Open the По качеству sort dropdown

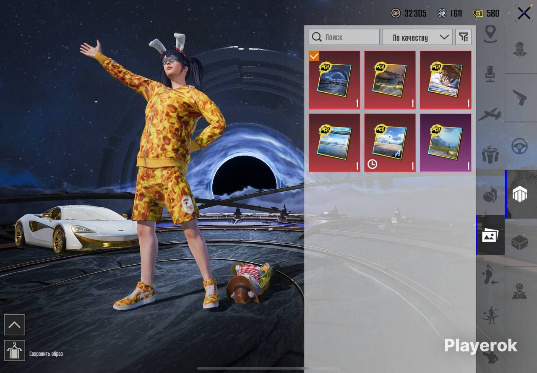coord(417,37)
